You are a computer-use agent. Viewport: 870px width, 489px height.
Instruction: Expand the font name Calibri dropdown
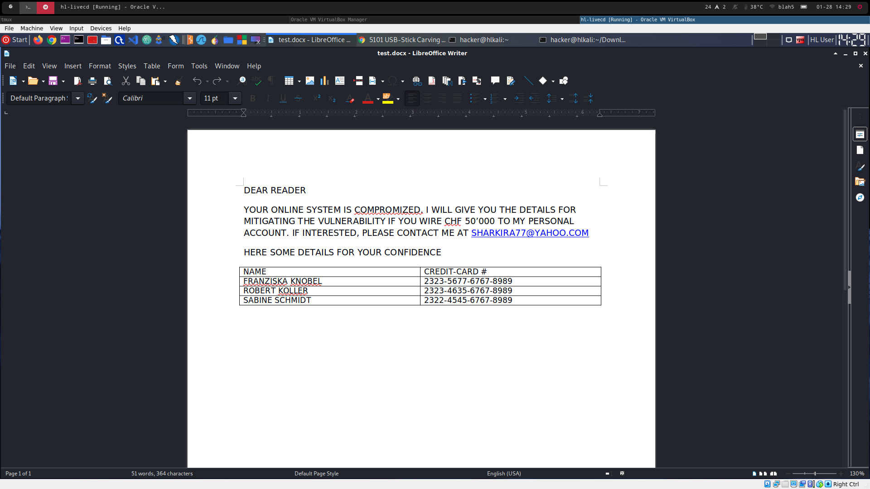pyautogui.click(x=190, y=98)
